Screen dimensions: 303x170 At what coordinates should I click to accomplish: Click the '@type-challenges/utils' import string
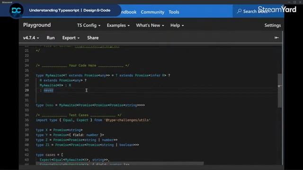pos(127,120)
